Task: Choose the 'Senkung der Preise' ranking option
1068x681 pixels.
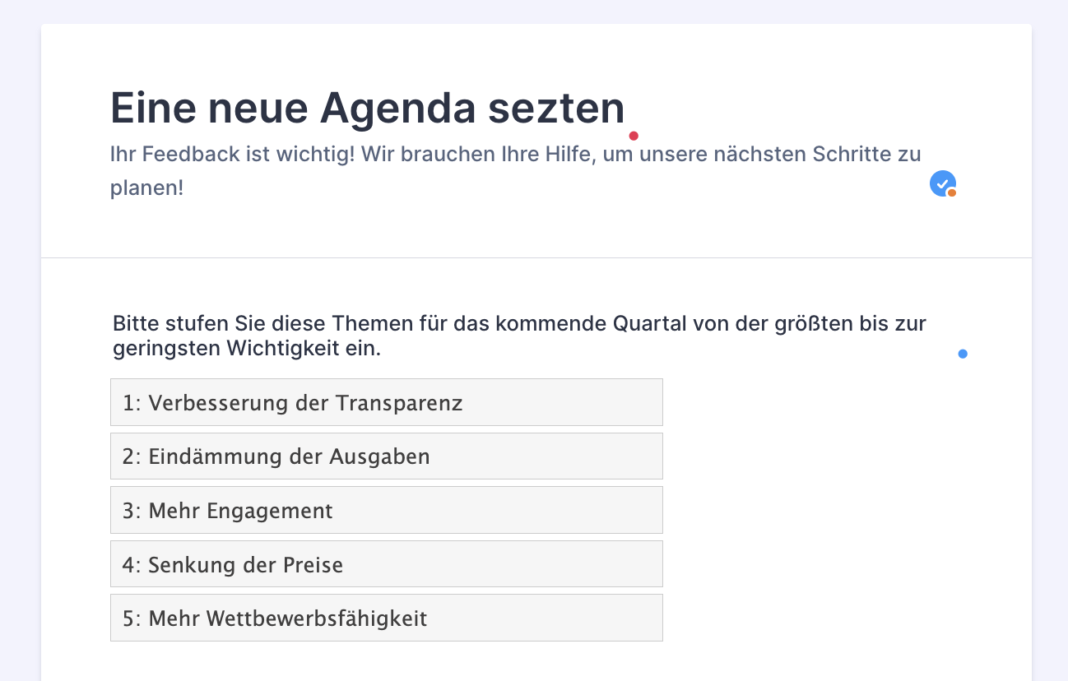Action: [386, 565]
